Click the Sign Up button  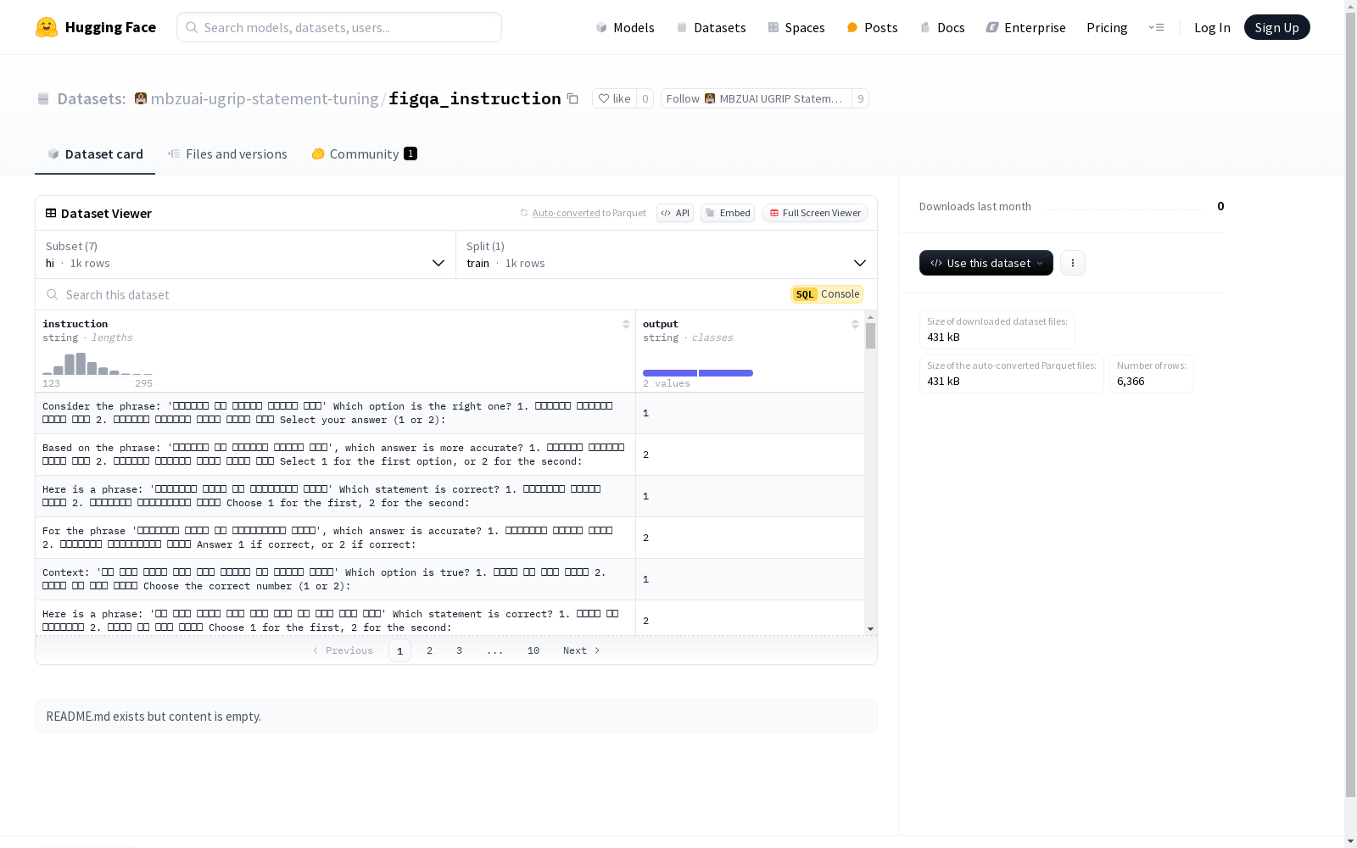pyautogui.click(x=1276, y=27)
